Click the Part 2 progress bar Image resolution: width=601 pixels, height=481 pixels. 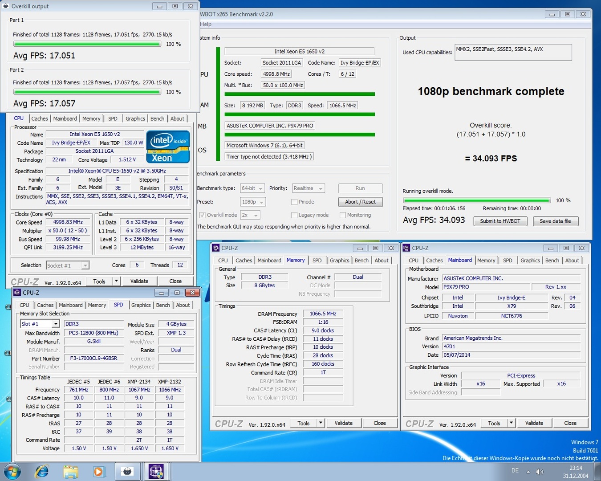coord(87,92)
